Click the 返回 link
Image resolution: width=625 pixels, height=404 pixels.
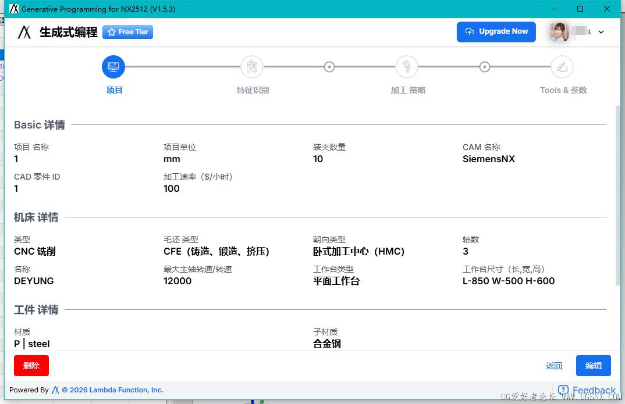(553, 366)
